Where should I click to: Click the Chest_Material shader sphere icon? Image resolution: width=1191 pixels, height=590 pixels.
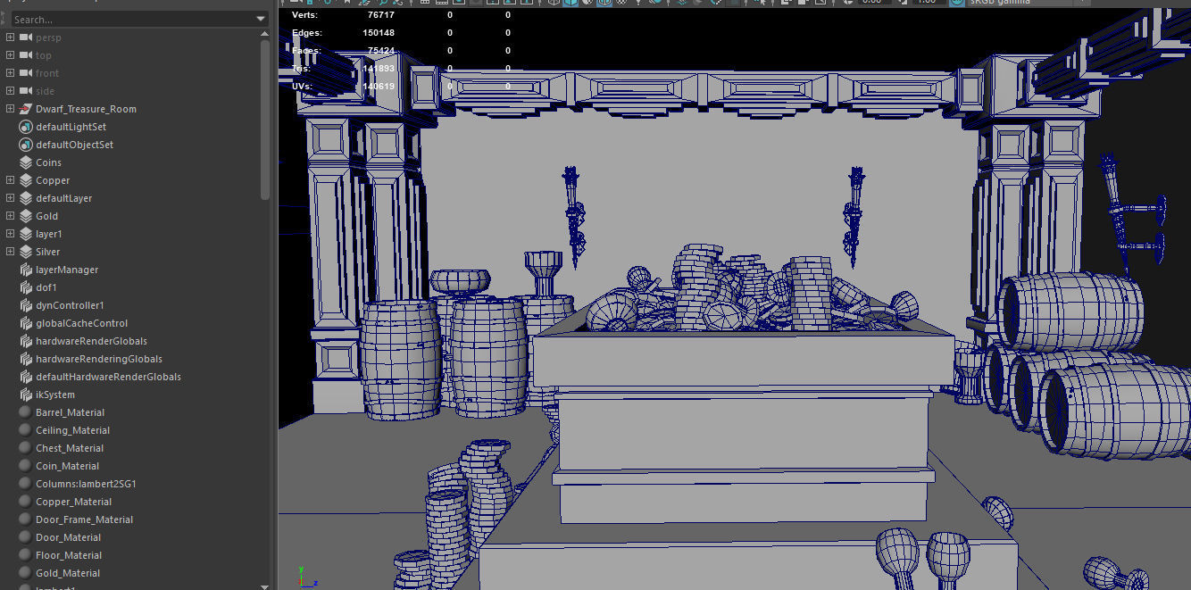click(x=26, y=448)
